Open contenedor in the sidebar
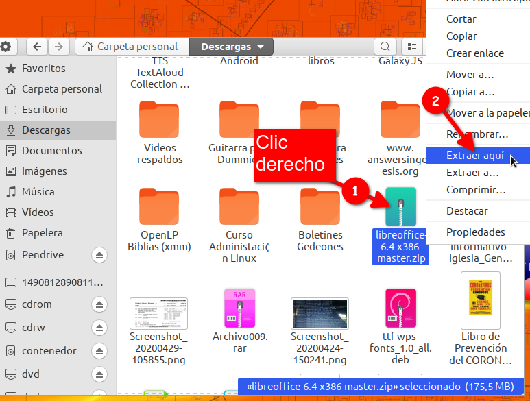This screenshot has width=530, height=401. pos(49,351)
